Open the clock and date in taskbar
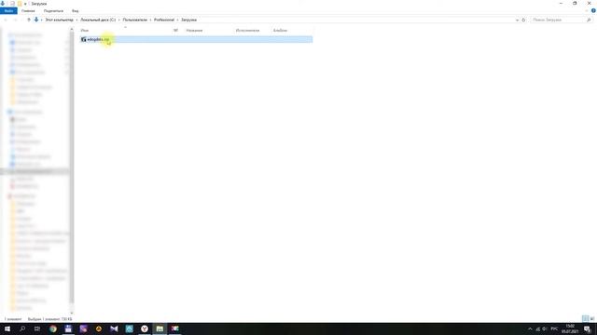Viewport: 597px width, 335px height. pos(570,328)
